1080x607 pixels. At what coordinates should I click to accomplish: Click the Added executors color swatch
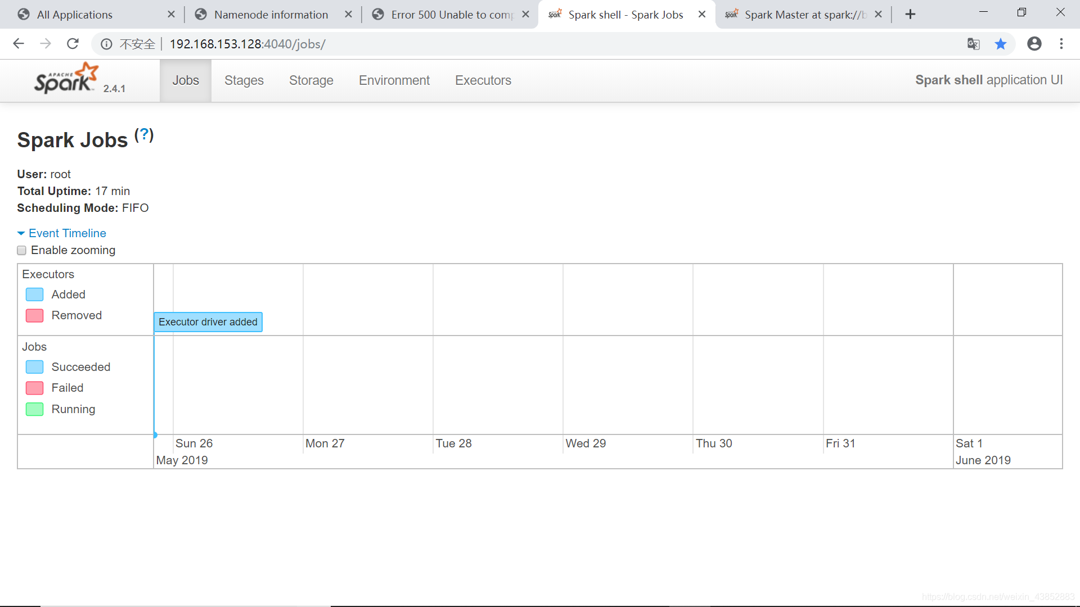point(35,295)
